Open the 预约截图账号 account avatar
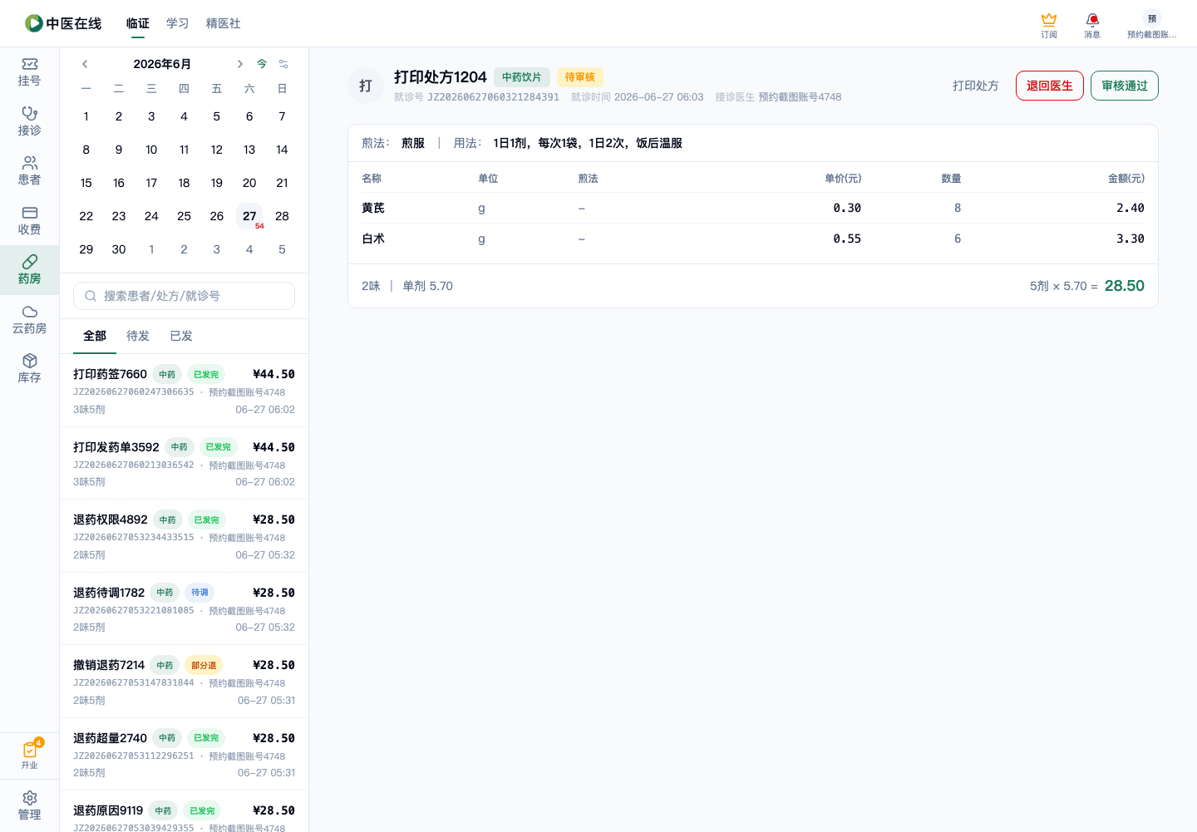The height and width of the screenshot is (832, 1197). 1151,25
